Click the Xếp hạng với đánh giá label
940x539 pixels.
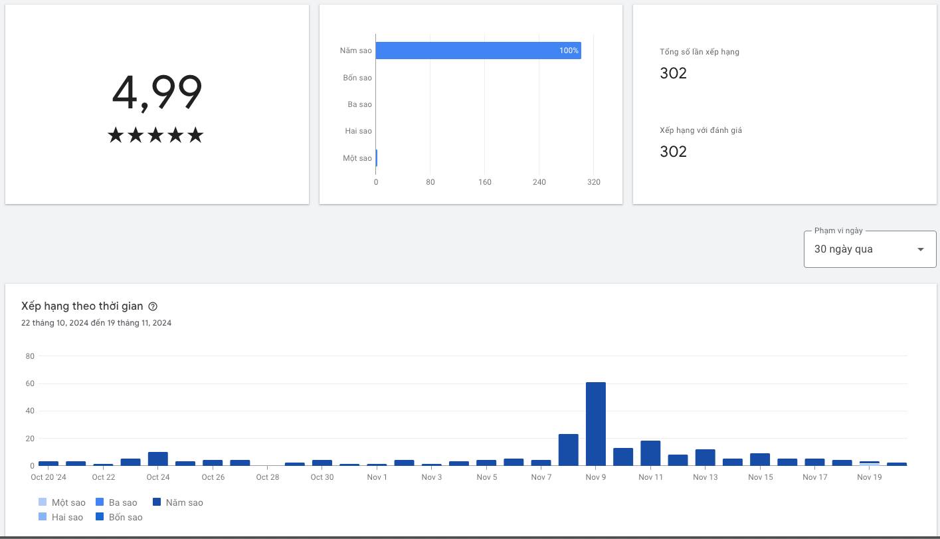point(701,130)
